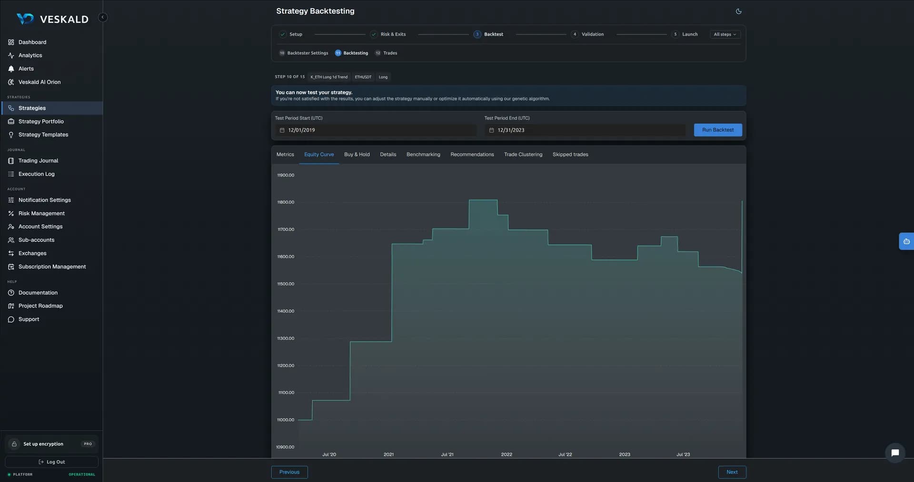Click the Long tag
Screen dimensions: 914x482
[x=383, y=77]
